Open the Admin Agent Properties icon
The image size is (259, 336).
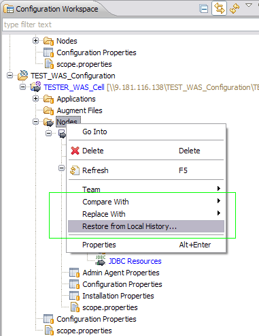(74, 273)
